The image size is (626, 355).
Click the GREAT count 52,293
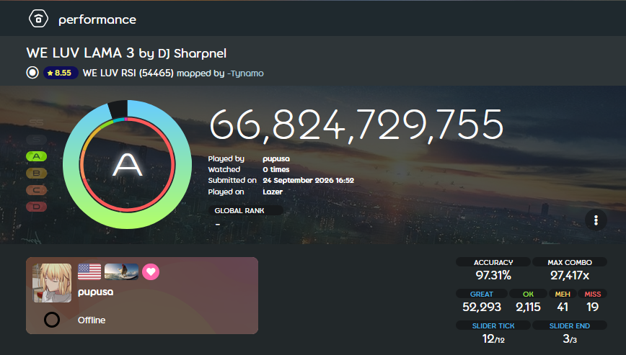(482, 307)
